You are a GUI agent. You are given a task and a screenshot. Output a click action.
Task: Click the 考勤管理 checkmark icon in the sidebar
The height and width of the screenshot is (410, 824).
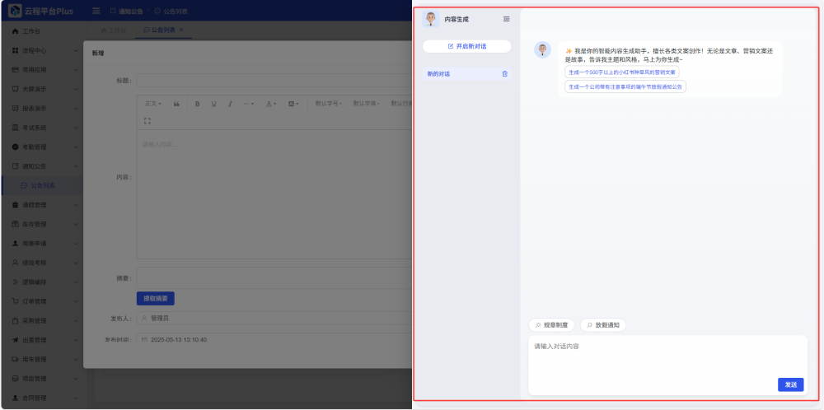tap(15, 147)
